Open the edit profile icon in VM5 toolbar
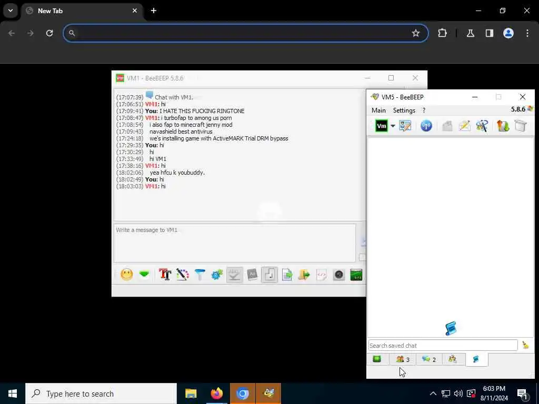 coord(405,126)
